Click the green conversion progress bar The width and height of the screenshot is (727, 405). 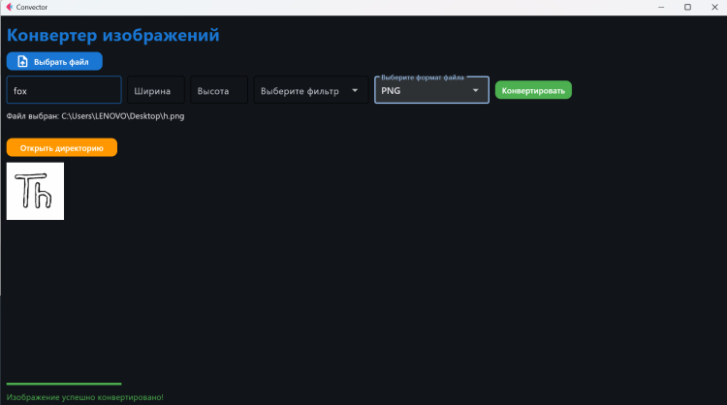[64, 384]
